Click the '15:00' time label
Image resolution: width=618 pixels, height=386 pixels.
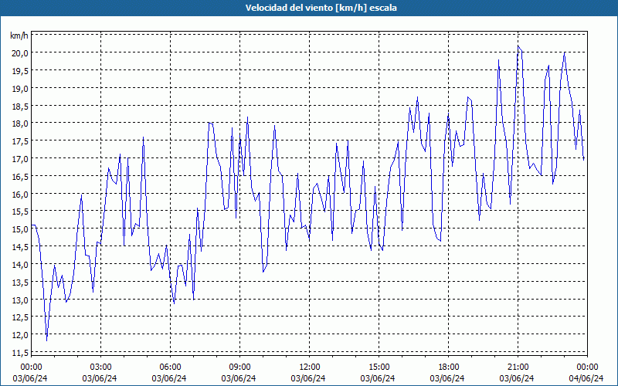pos(379,367)
